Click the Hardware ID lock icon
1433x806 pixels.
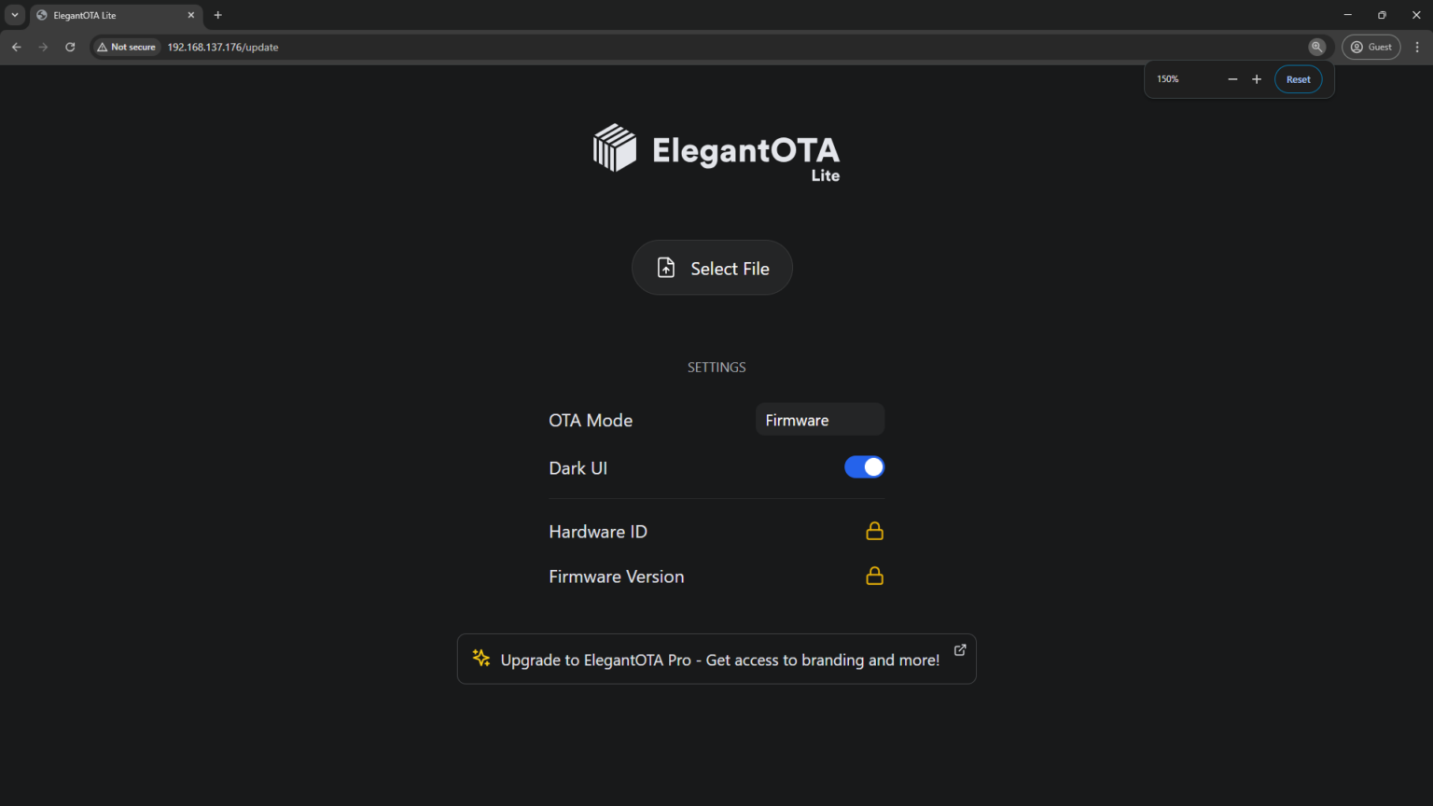(874, 531)
